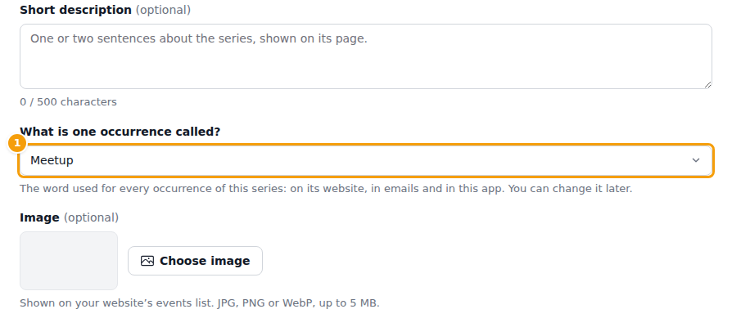Select the Meetup value text in dropdown

pyautogui.click(x=52, y=160)
